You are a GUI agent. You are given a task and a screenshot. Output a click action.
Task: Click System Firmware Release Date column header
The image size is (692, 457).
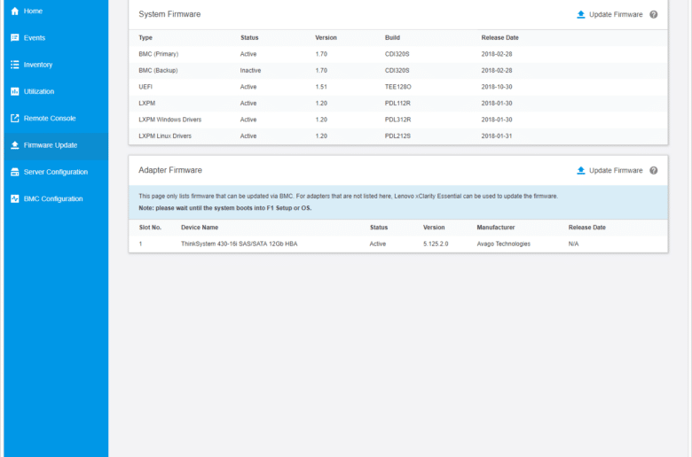[500, 38]
